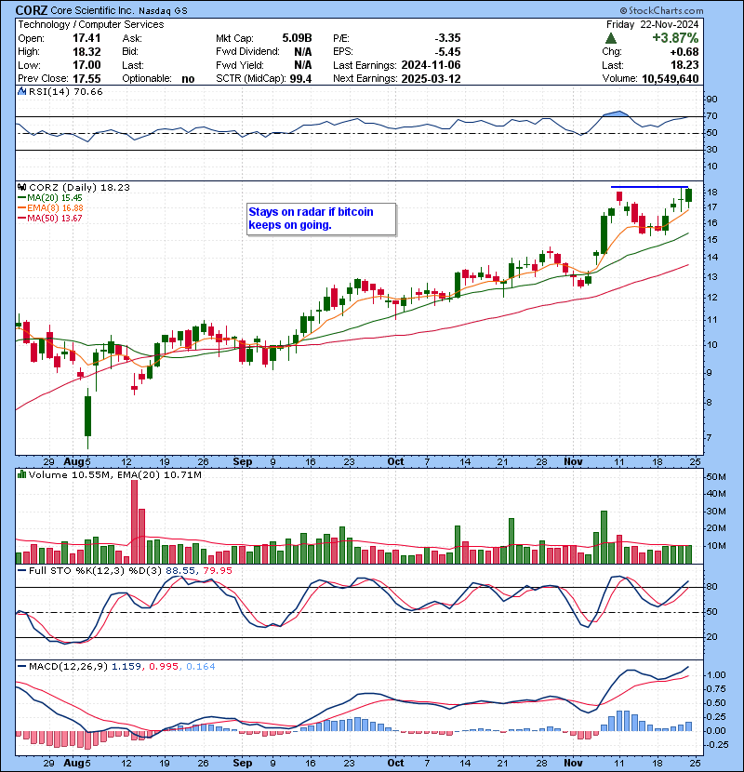Image resolution: width=744 pixels, height=772 pixels.
Task: Click the +3.87% percent change value
Action: point(675,38)
